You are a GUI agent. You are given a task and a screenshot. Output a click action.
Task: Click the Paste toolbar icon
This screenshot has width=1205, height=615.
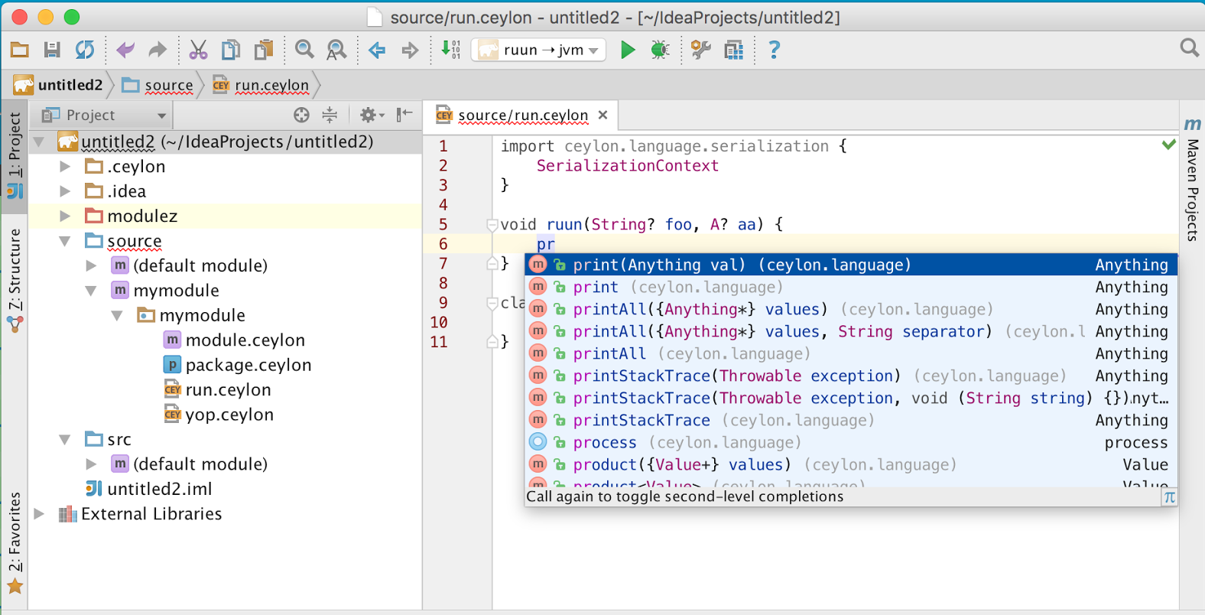click(264, 50)
